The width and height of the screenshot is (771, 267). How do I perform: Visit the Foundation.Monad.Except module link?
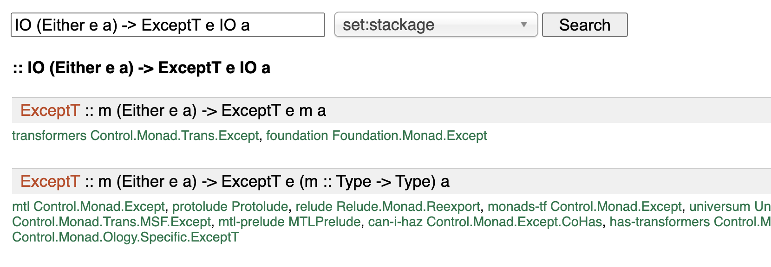(x=410, y=136)
